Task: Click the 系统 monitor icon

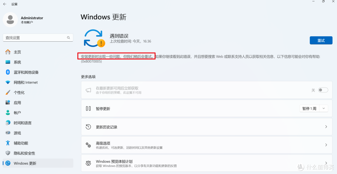Action: (x=8, y=62)
